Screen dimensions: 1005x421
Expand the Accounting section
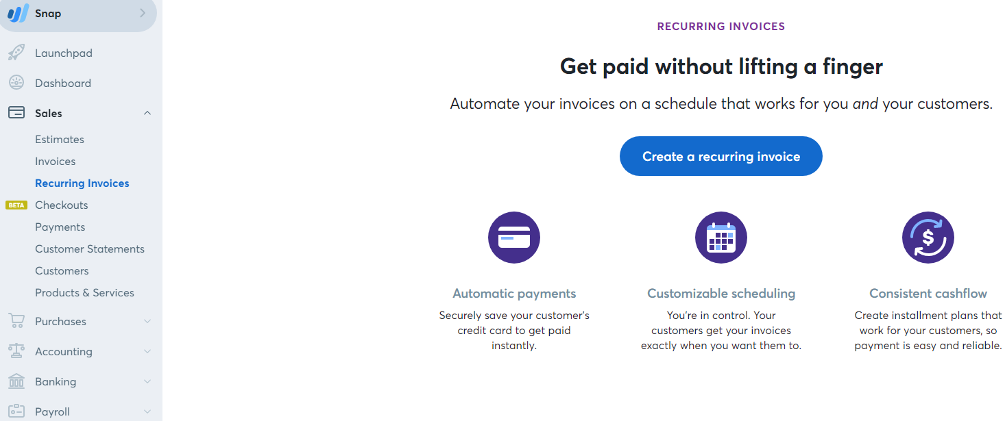[147, 350]
